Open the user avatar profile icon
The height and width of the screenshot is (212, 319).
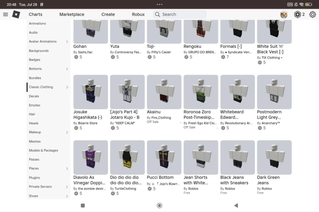tap(284, 14)
